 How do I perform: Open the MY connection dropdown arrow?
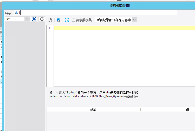click(27, 19)
